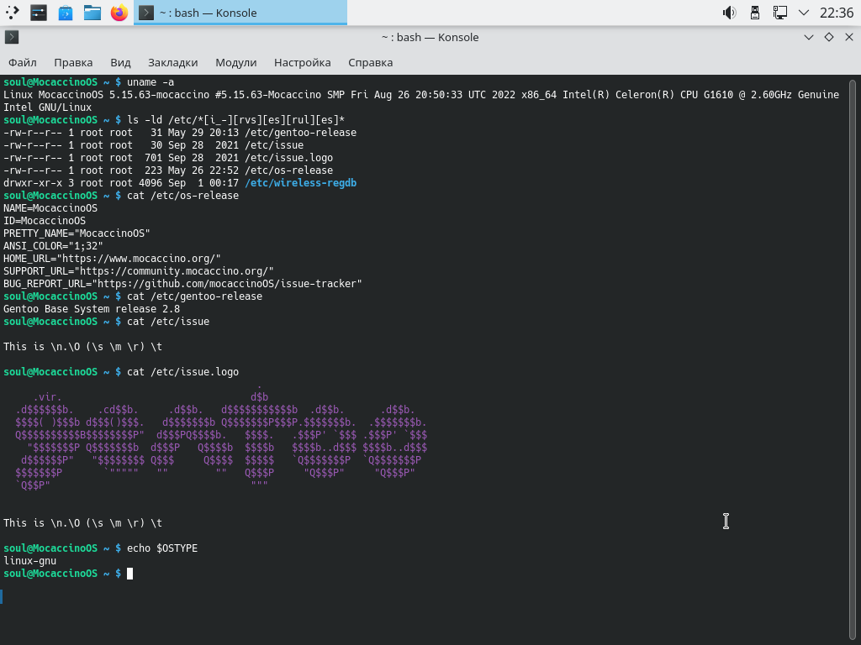This screenshot has width=861, height=645.
Task: Click the terminal cursor at last prompt
Action: (x=129, y=574)
